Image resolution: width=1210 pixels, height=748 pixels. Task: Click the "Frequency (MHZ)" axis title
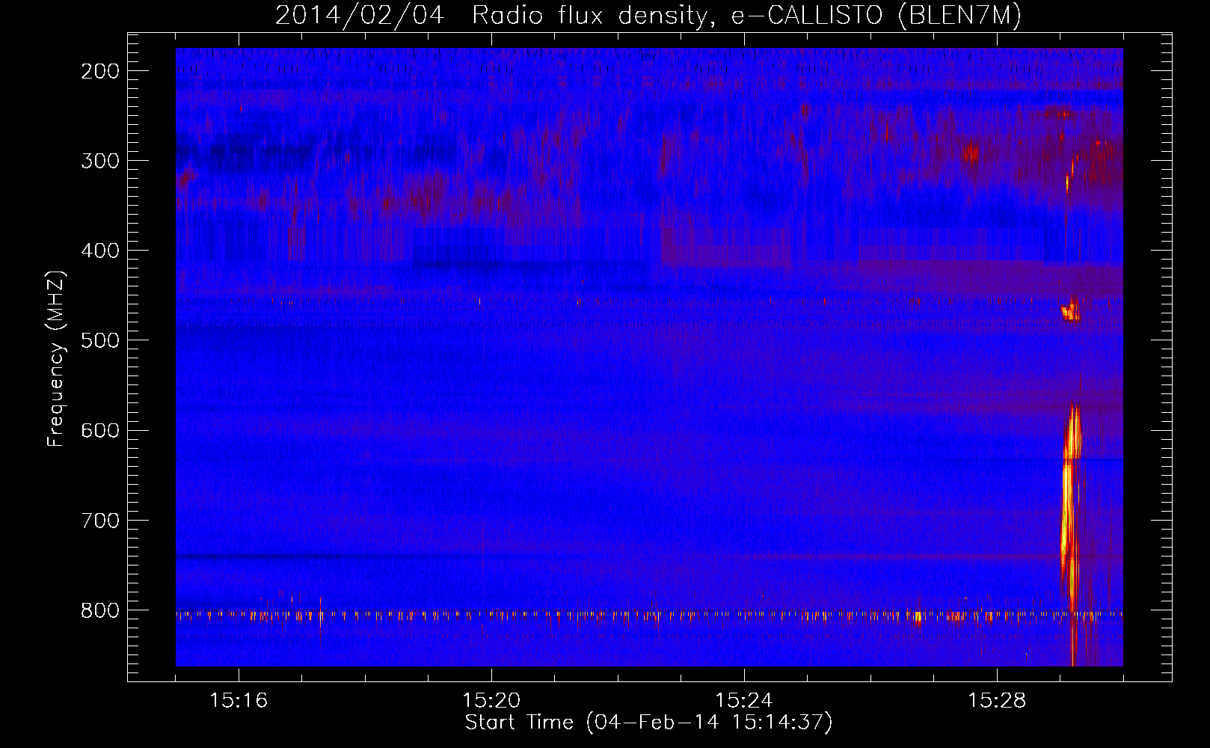click(57, 358)
